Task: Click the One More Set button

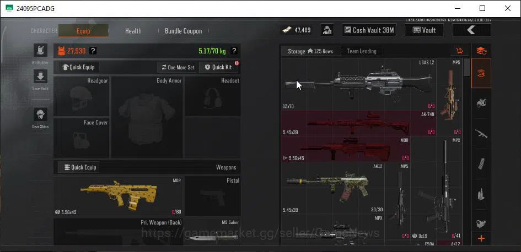Action: (177, 67)
